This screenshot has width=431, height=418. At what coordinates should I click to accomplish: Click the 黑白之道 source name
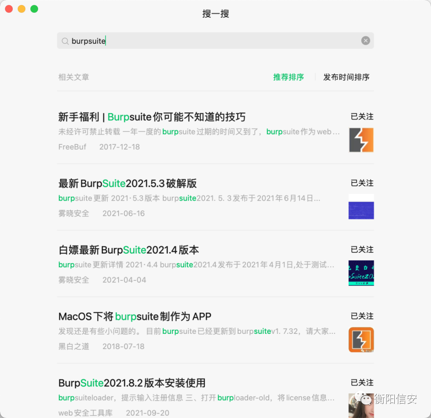pos(74,346)
